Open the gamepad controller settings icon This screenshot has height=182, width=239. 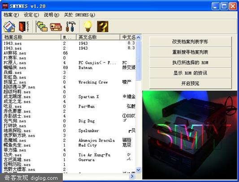56,27
